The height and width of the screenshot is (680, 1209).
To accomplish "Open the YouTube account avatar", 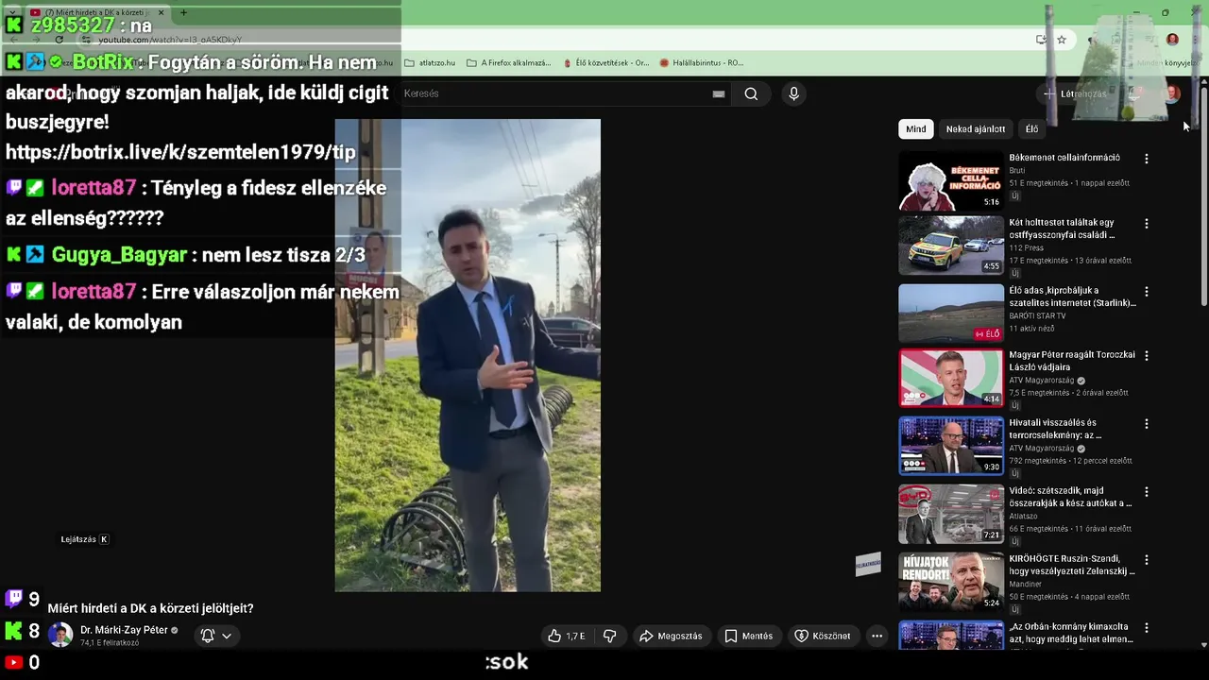I will pos(1172,93).
